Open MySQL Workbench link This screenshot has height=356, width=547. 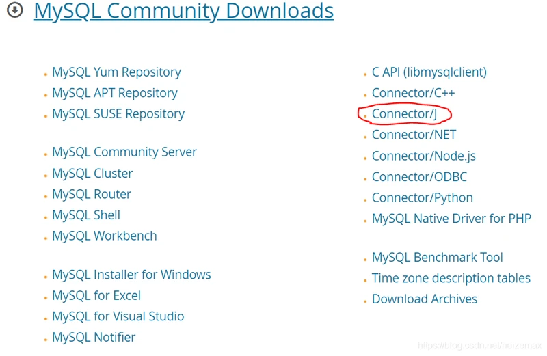point(105,236)
